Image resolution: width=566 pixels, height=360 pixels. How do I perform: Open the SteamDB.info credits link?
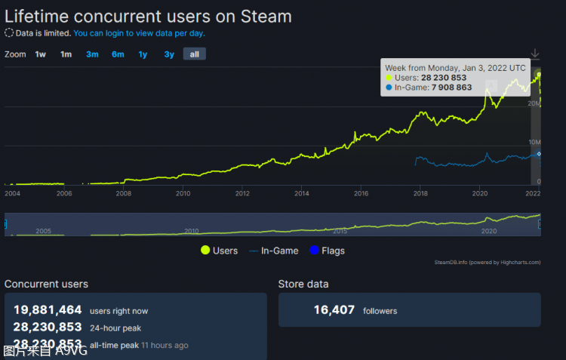[x=488, y=263]
